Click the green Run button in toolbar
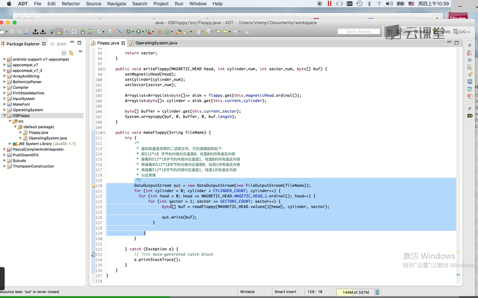This screenshot has width=478, height=298. tap(138, 32)
